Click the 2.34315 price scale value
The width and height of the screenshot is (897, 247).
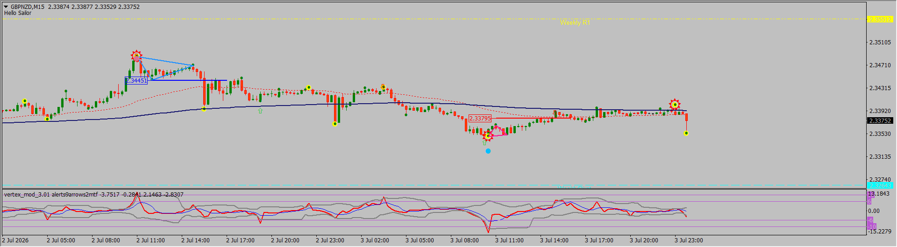coord(880,88)
